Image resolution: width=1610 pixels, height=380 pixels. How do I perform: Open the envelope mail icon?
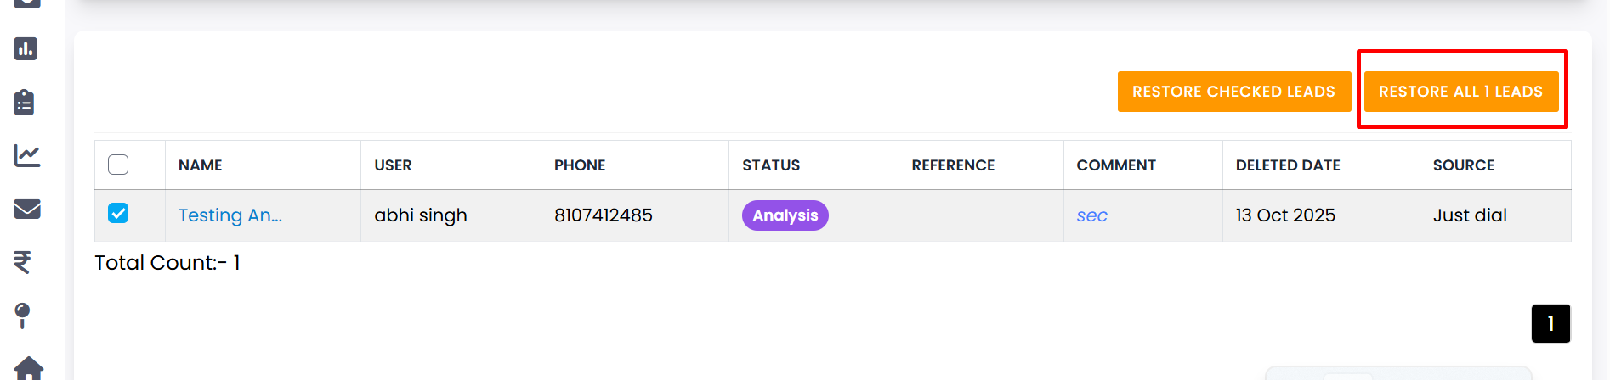click(x=26, y=209)
